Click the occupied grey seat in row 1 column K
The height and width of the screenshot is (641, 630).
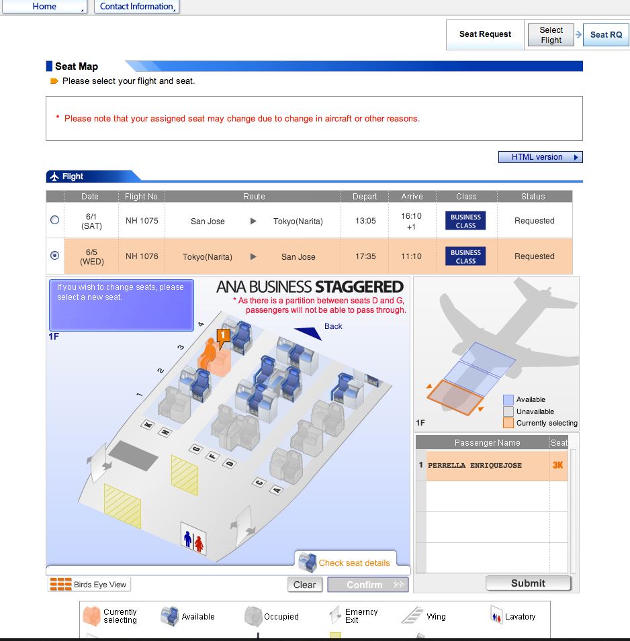click(x=175, y=404)
